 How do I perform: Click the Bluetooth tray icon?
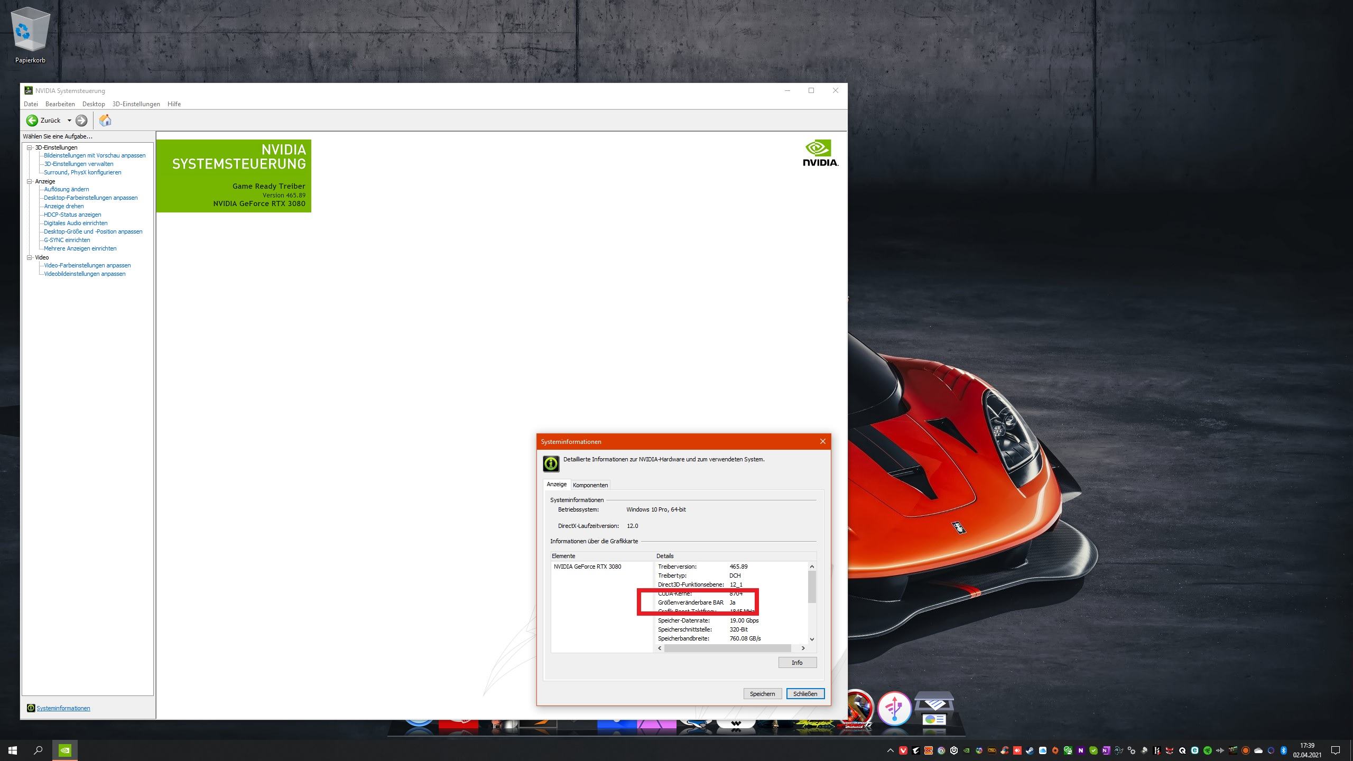click(x=1284, y=750)
